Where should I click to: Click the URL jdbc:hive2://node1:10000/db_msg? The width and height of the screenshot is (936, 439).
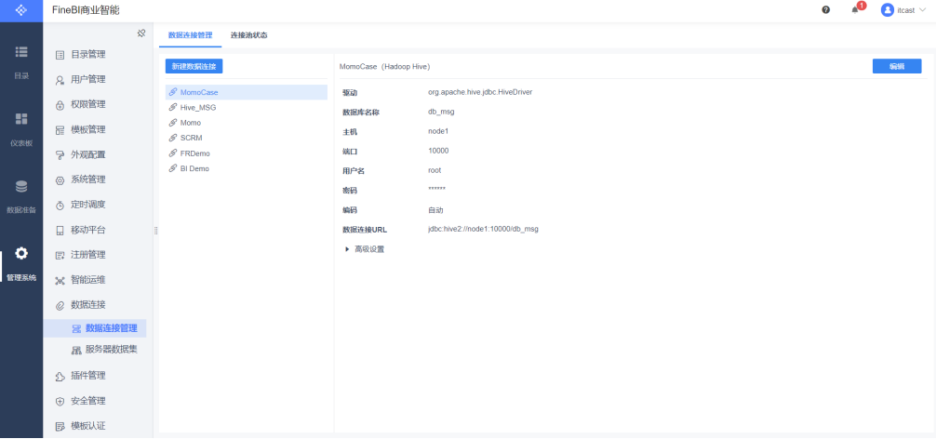click(483, 229)
